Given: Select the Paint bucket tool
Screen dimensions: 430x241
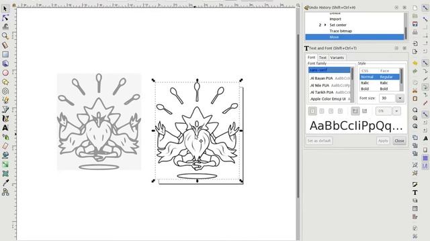Looking at the screenshot, I should (x=5, y=155).
